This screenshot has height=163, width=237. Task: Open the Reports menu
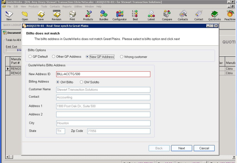(x=67, y=6)
